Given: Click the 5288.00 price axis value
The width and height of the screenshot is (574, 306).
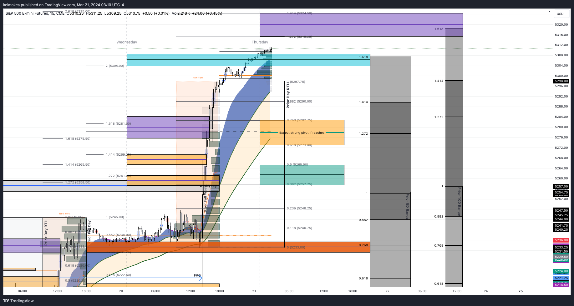Looking at the screenshot, I should coord(561,107).
